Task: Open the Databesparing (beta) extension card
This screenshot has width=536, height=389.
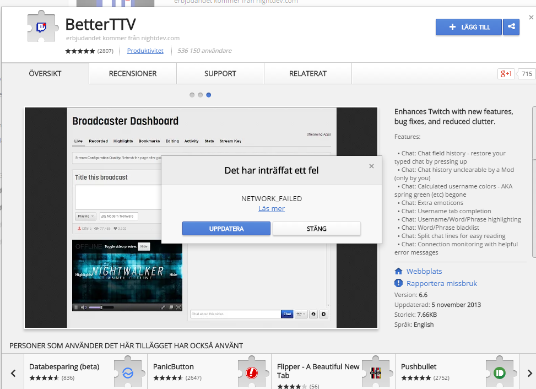Action: [85, 371]
